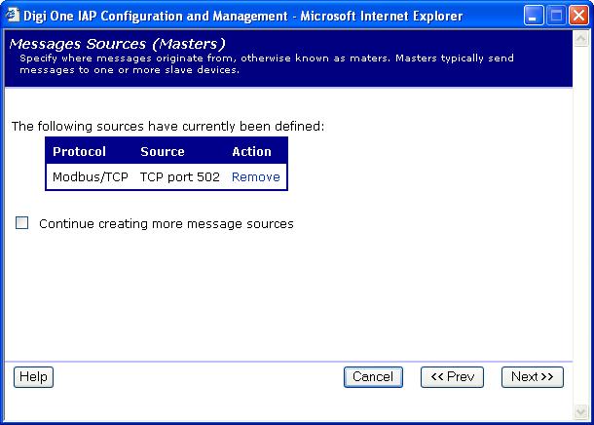Click the Internet Explorer icon in title bar

click(x=13, y=16)
